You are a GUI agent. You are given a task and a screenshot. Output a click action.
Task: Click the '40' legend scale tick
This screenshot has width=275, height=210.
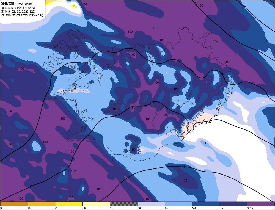[112, 208]
